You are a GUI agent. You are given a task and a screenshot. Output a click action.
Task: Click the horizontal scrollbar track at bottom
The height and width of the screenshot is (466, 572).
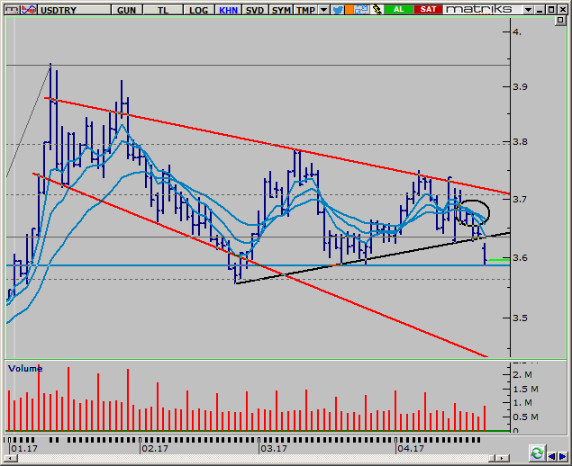point(270,459)
